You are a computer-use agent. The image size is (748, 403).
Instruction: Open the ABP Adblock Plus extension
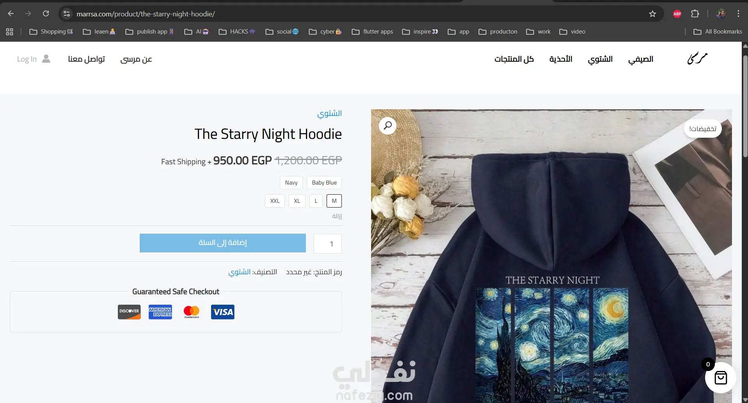pyautogui.click(x=677, y=14)
